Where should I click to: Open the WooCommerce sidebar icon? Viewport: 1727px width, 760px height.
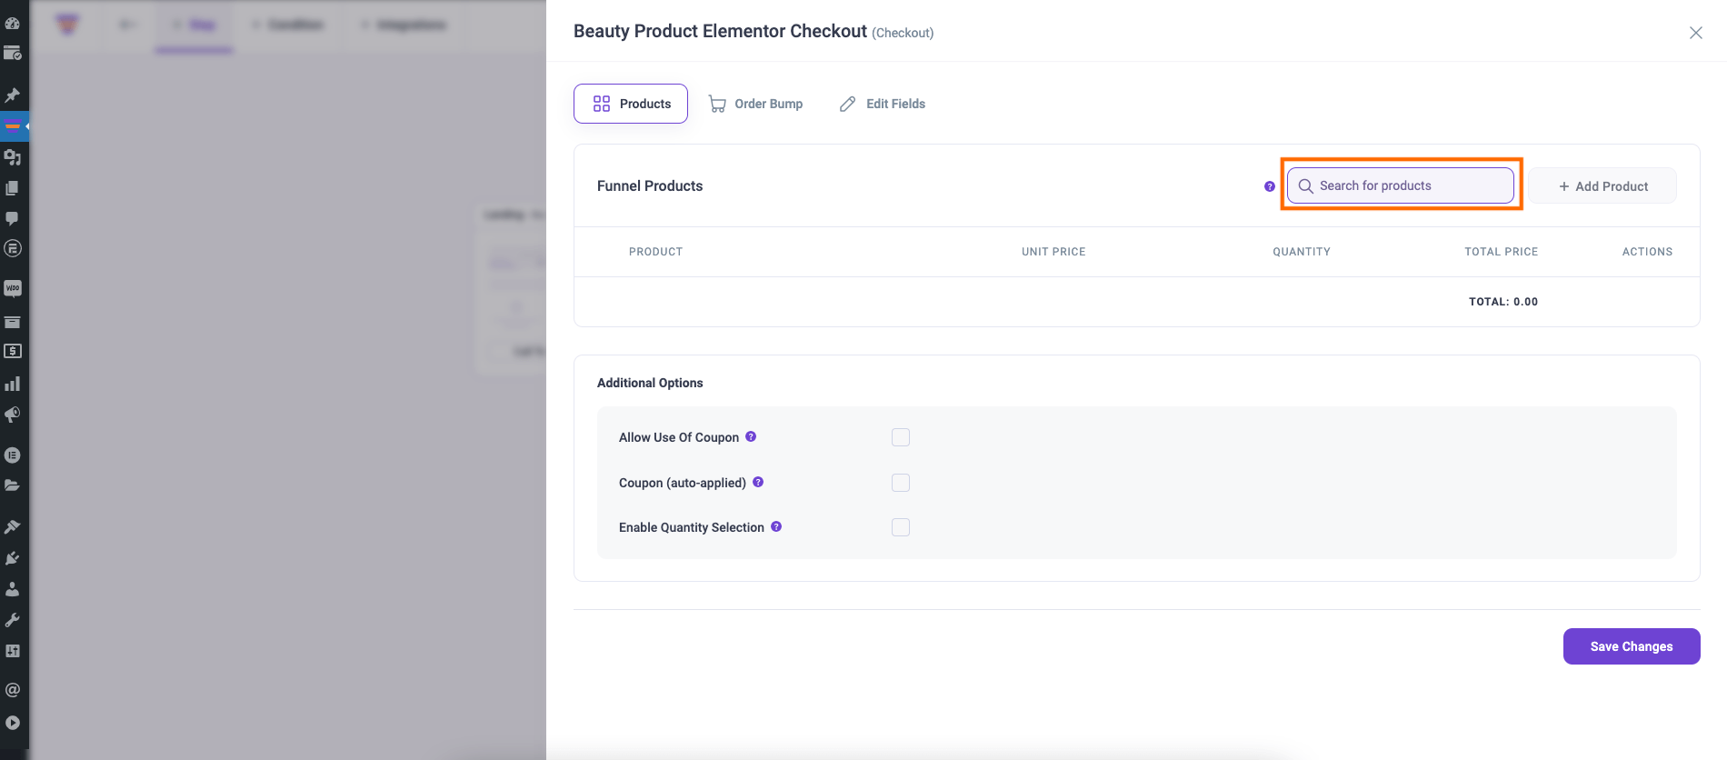pyautogui.click(x=13, y=288)
